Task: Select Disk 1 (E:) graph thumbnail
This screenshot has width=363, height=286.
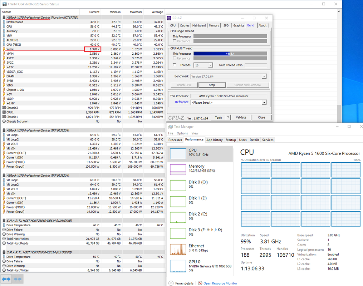Action: pyautogui.click(x=178, y=202)
